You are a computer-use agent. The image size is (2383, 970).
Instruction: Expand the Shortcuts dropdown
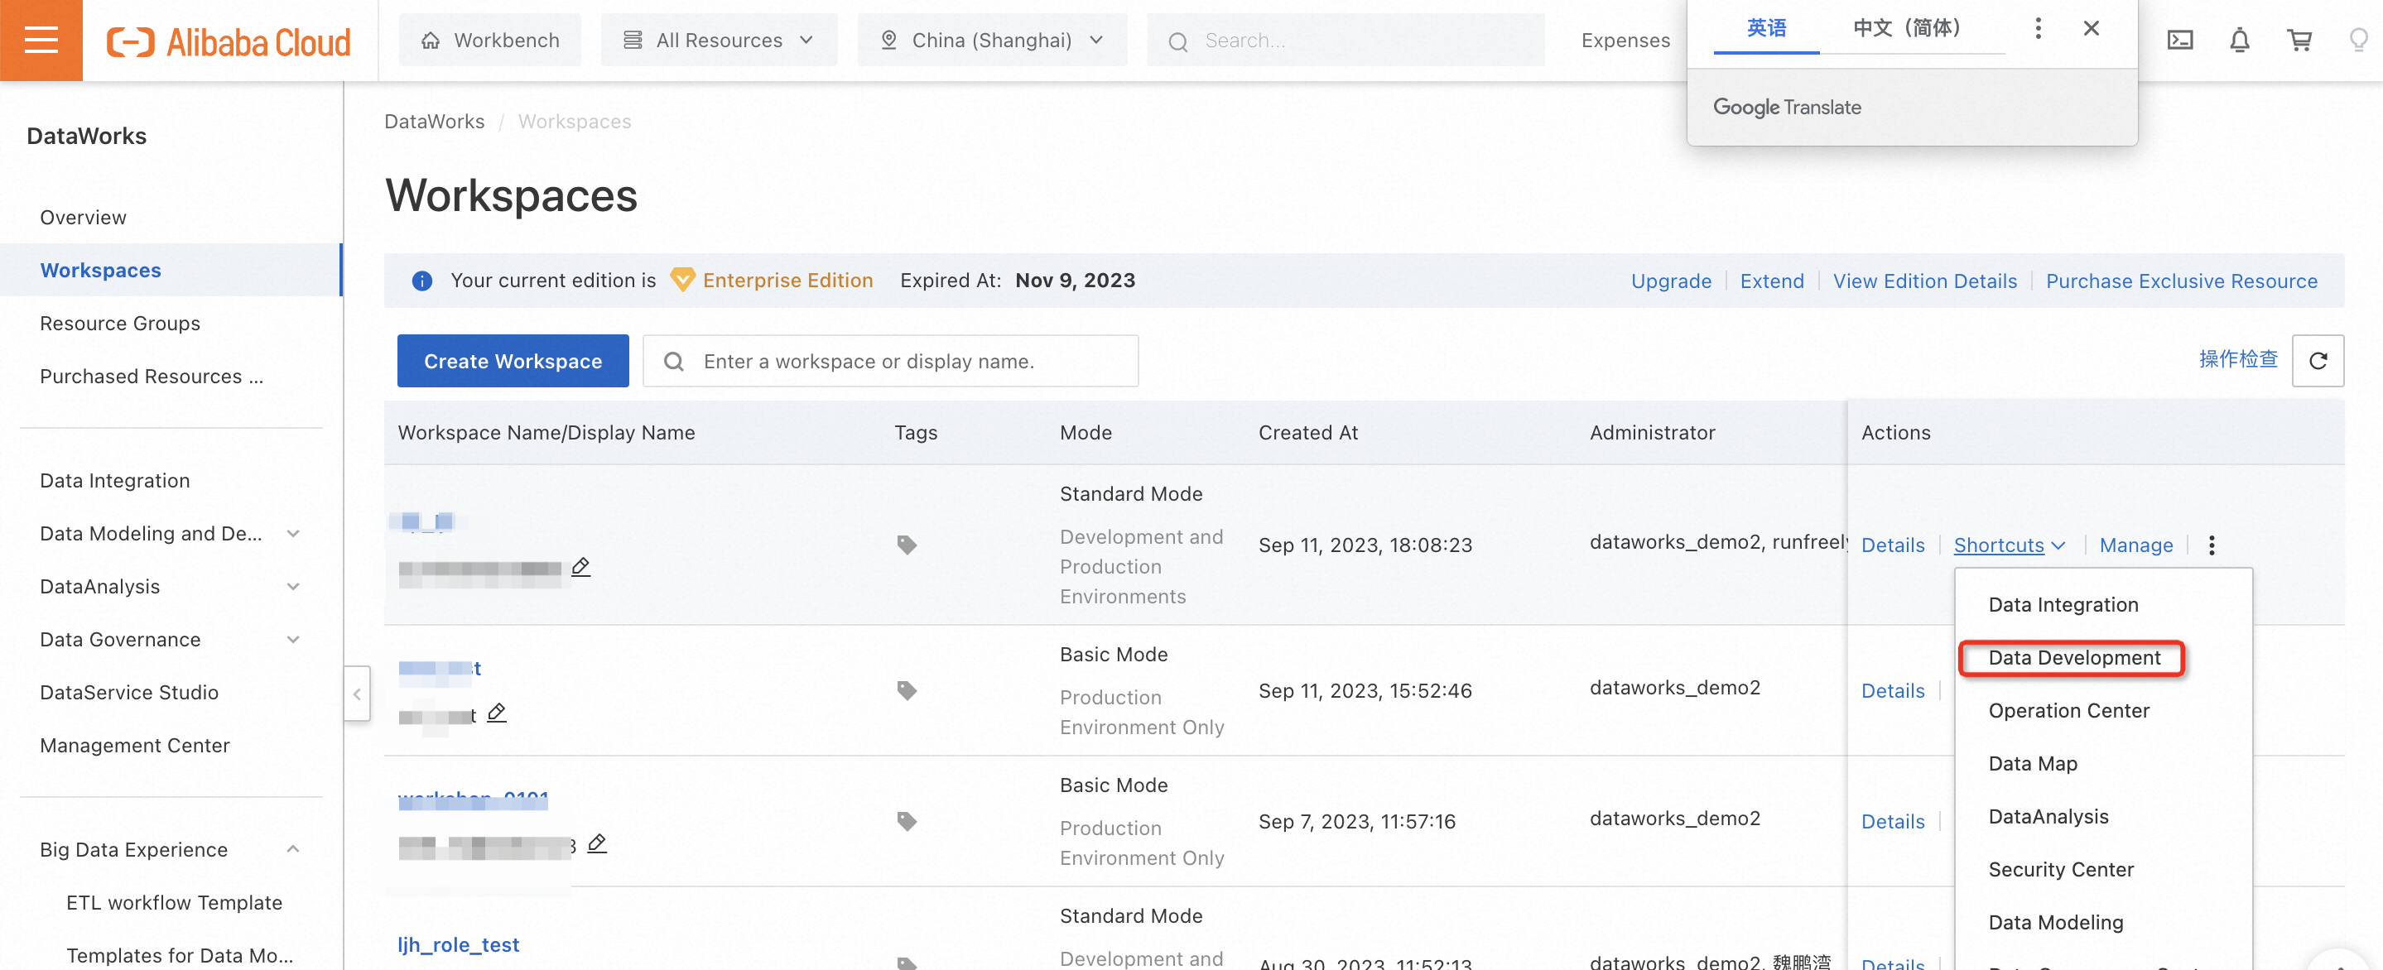coord(2009,545)
